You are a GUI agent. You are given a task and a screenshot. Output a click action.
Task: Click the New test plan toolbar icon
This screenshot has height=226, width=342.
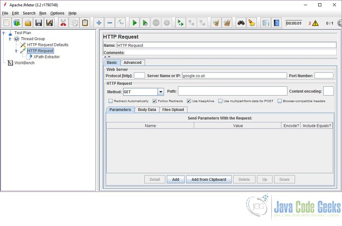click(6, 23)
